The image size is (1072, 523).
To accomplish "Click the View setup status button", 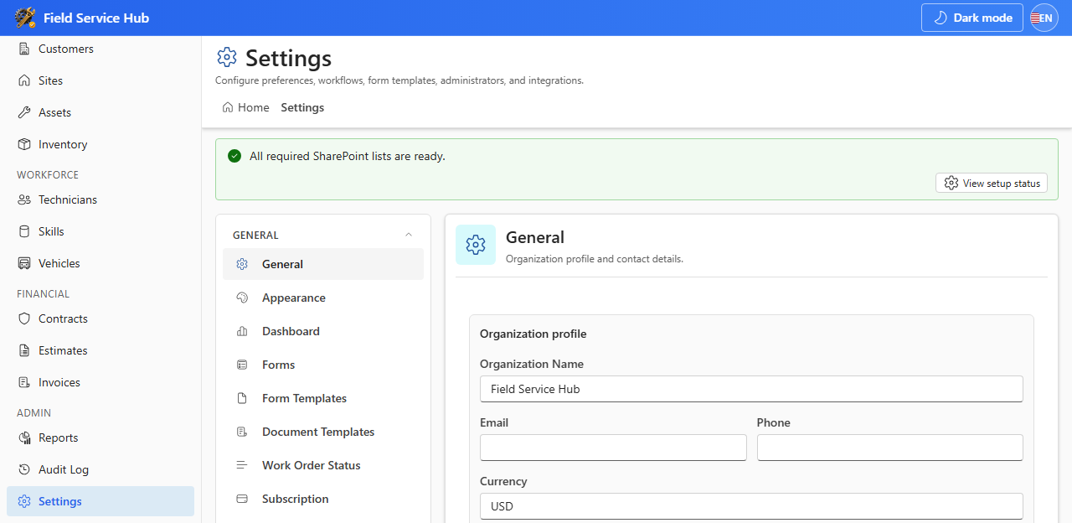I will 992,183.
